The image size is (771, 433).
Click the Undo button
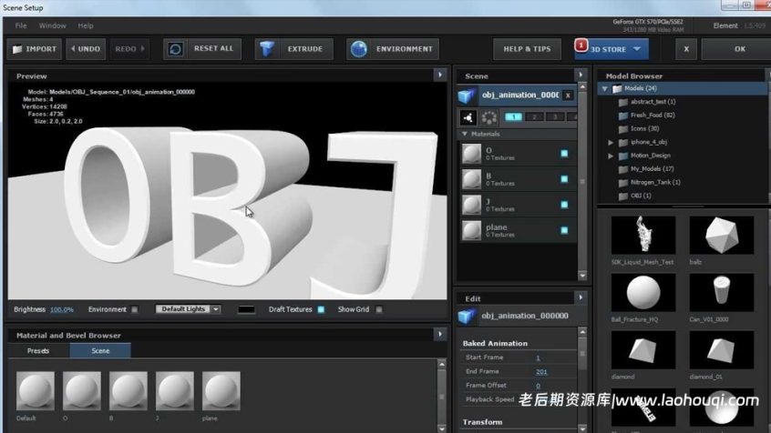pyautogui.click(x=86, y=49)
